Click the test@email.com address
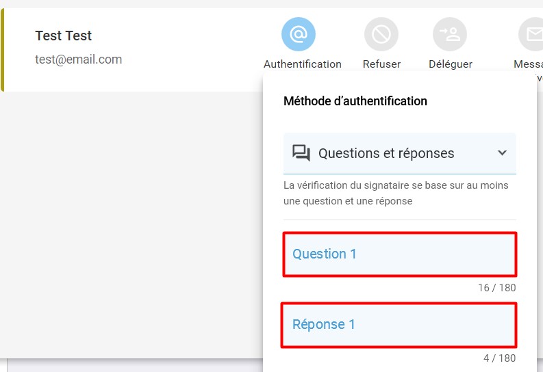Viewport: 543px width, 372px height. [78, 59]
